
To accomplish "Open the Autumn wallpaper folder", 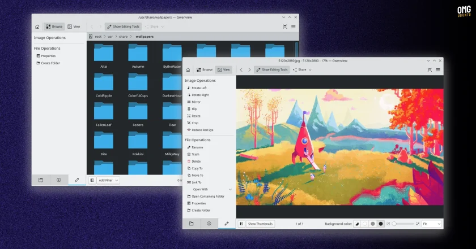I will pos(138,56).
